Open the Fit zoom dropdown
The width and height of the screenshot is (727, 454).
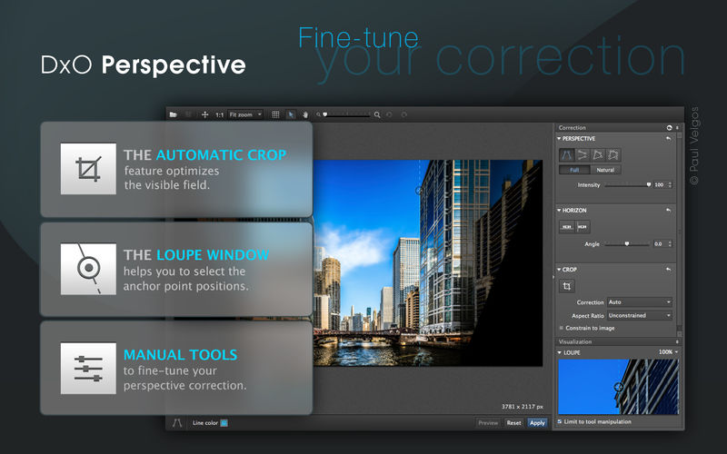(x=245, y=114)
